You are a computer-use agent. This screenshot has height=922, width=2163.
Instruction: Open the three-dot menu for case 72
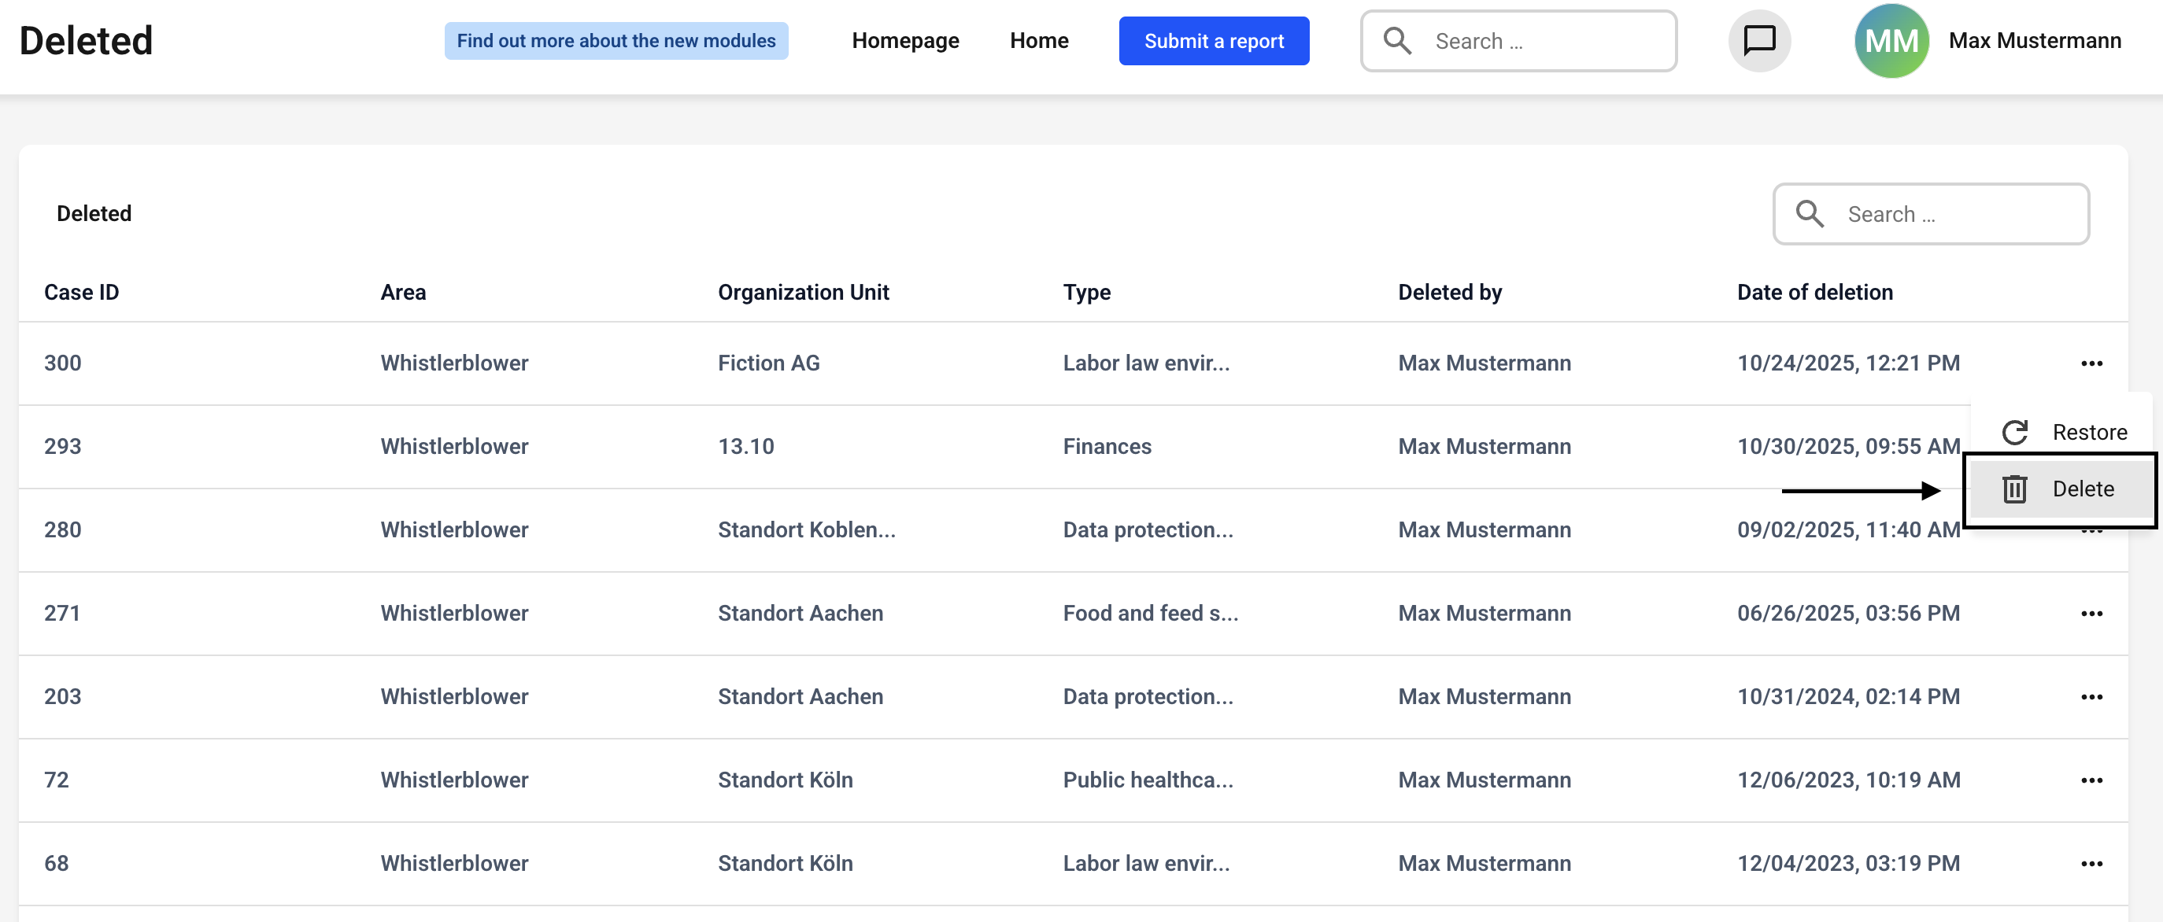pyautogui.click(x=2091, y=780)
